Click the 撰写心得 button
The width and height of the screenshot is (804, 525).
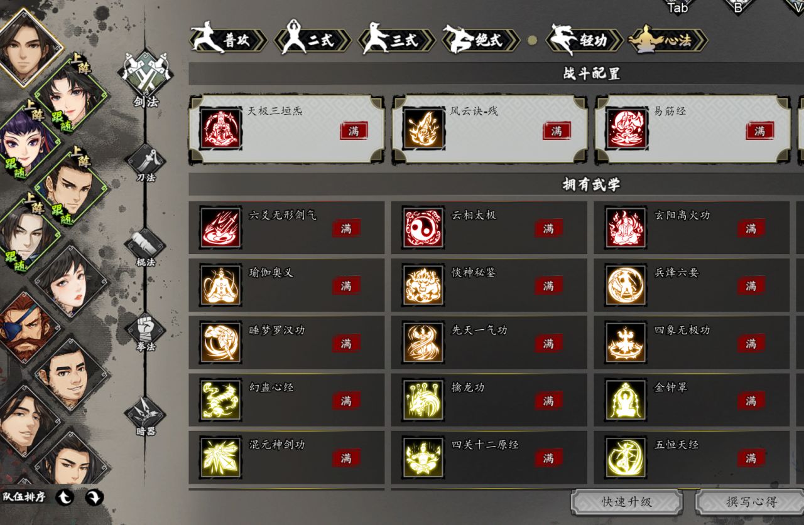point(751,502)
